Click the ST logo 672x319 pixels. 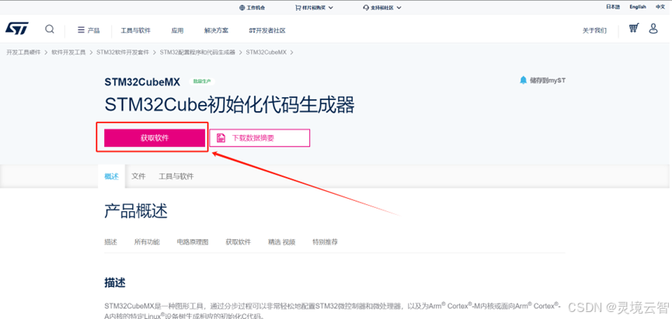pyautogui.click(x=17, y=29)
